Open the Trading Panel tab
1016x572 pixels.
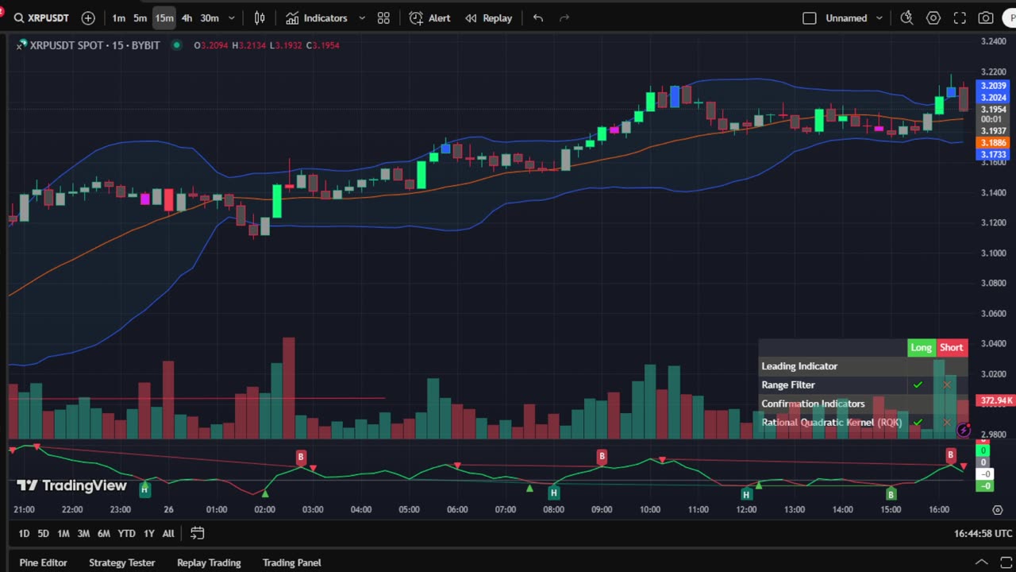pos(292,562)
